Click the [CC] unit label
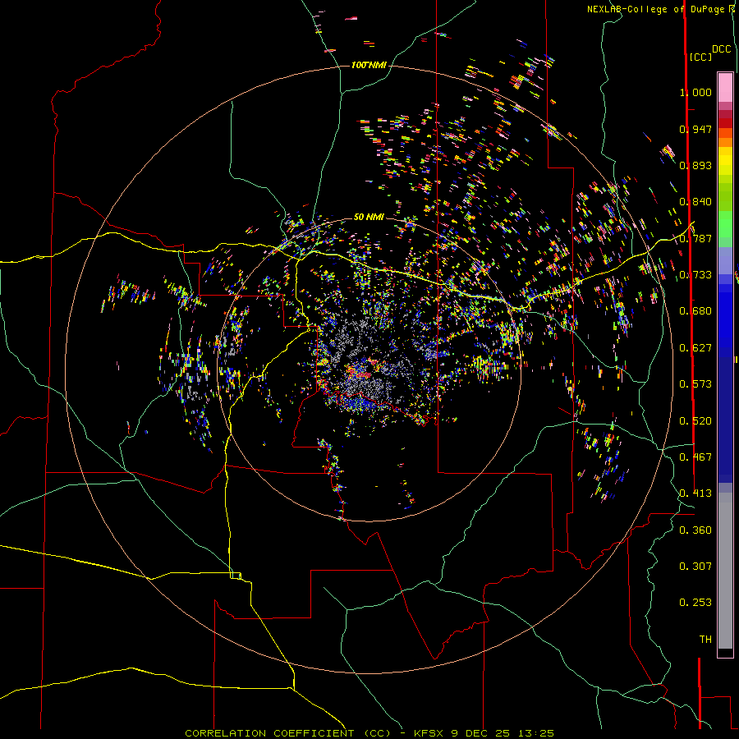 coord(700,57)
